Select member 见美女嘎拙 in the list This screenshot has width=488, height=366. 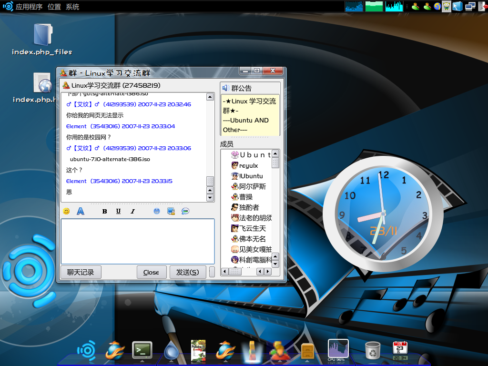click(251, 249)
